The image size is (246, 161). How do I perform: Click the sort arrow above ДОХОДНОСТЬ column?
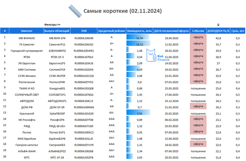218,25
